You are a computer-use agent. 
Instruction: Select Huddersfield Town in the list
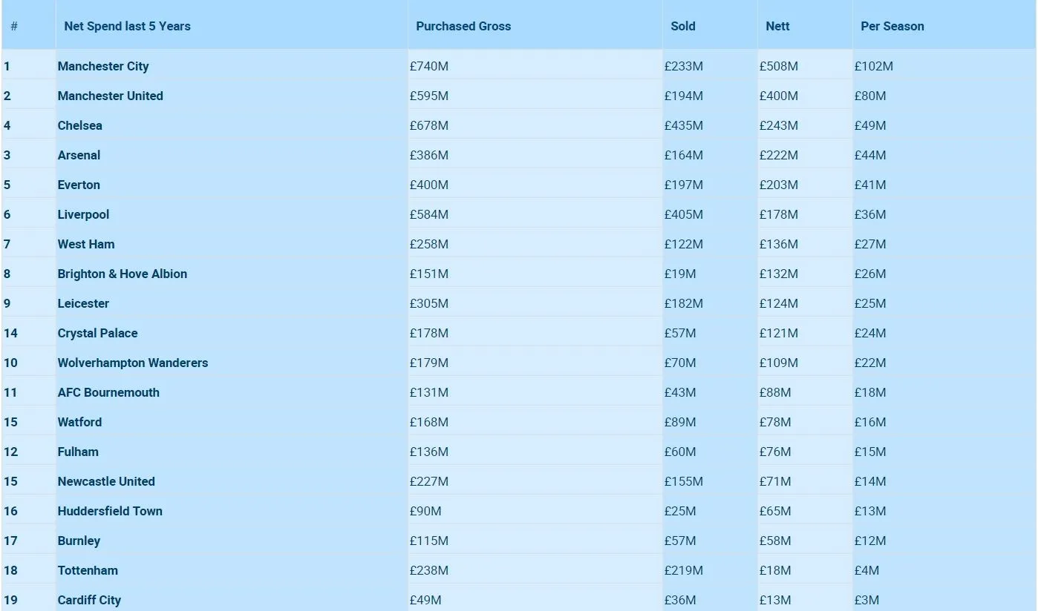point(110,511)
